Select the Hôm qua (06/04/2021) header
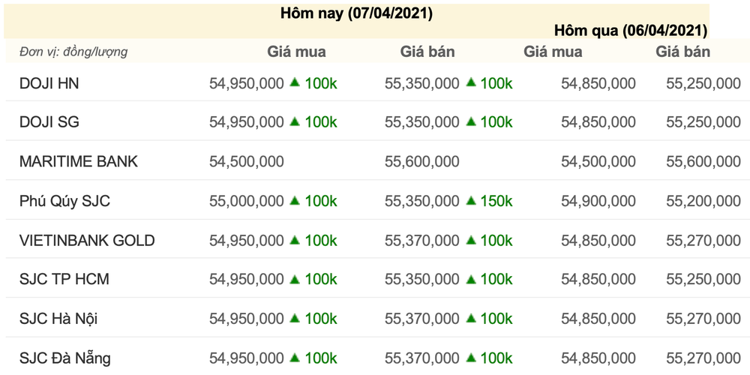This screenshot has width=750, height=375. 631,31
